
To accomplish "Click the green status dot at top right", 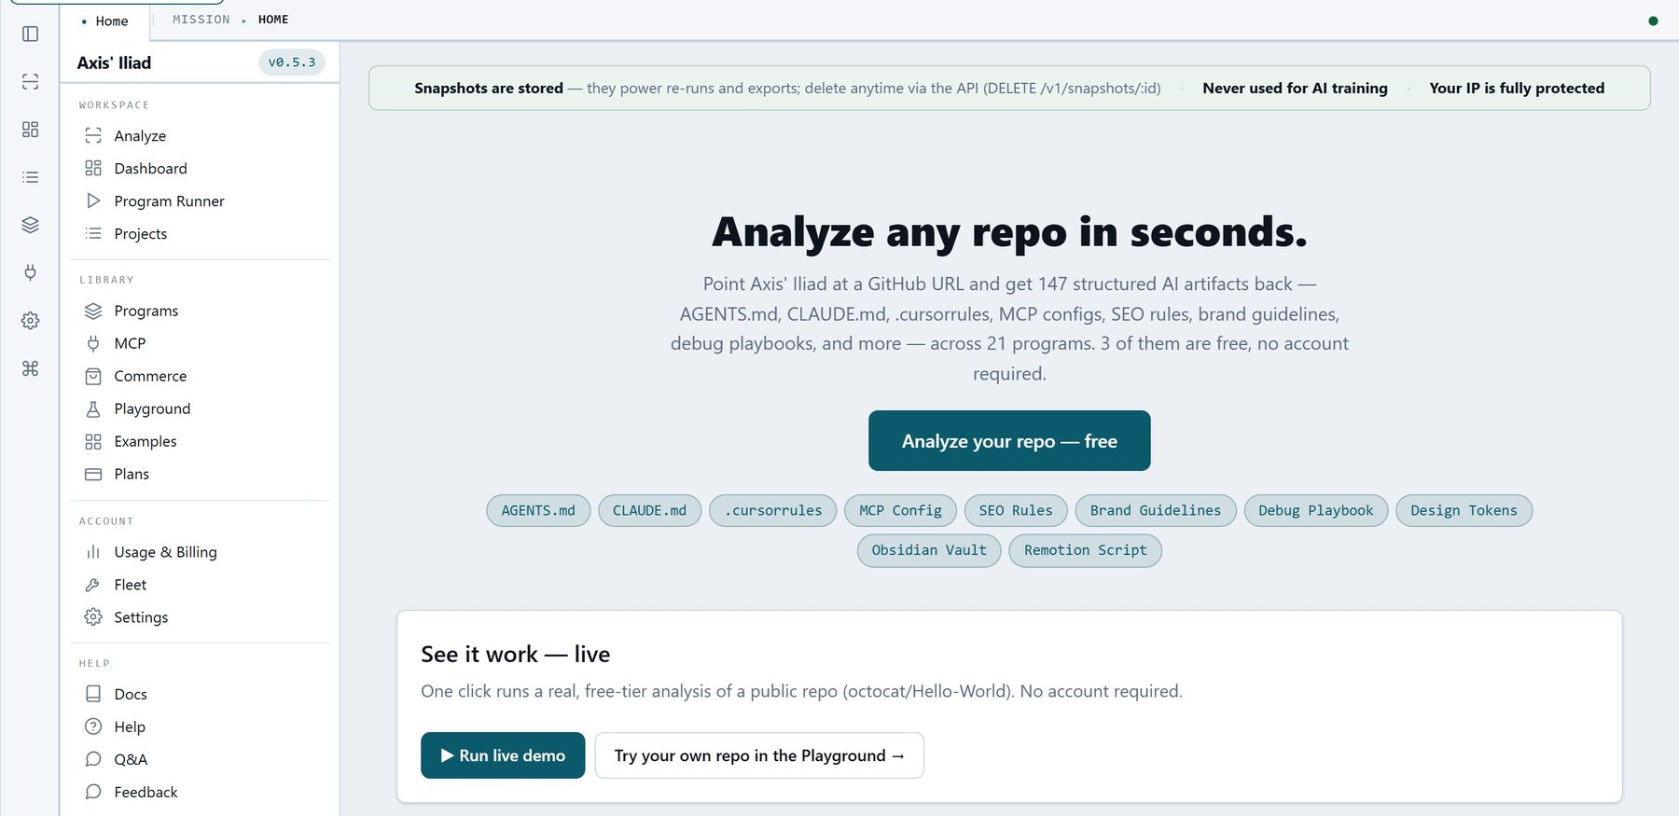I will [x=1653, y=21].
